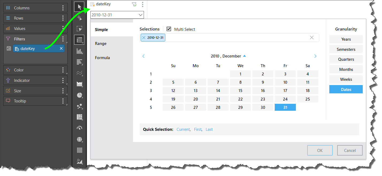
Task: Remove dateKey chip from Filters
Action: click(x=61, y=48)
